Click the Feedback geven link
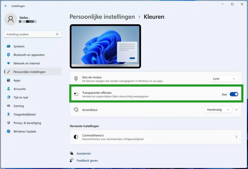 coord(87,160)
